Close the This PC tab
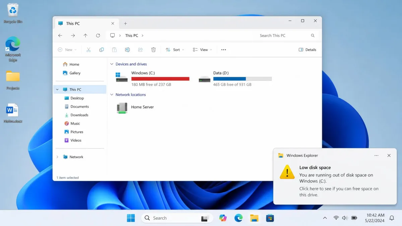402x226 pixels. click(x=113, y=23)
